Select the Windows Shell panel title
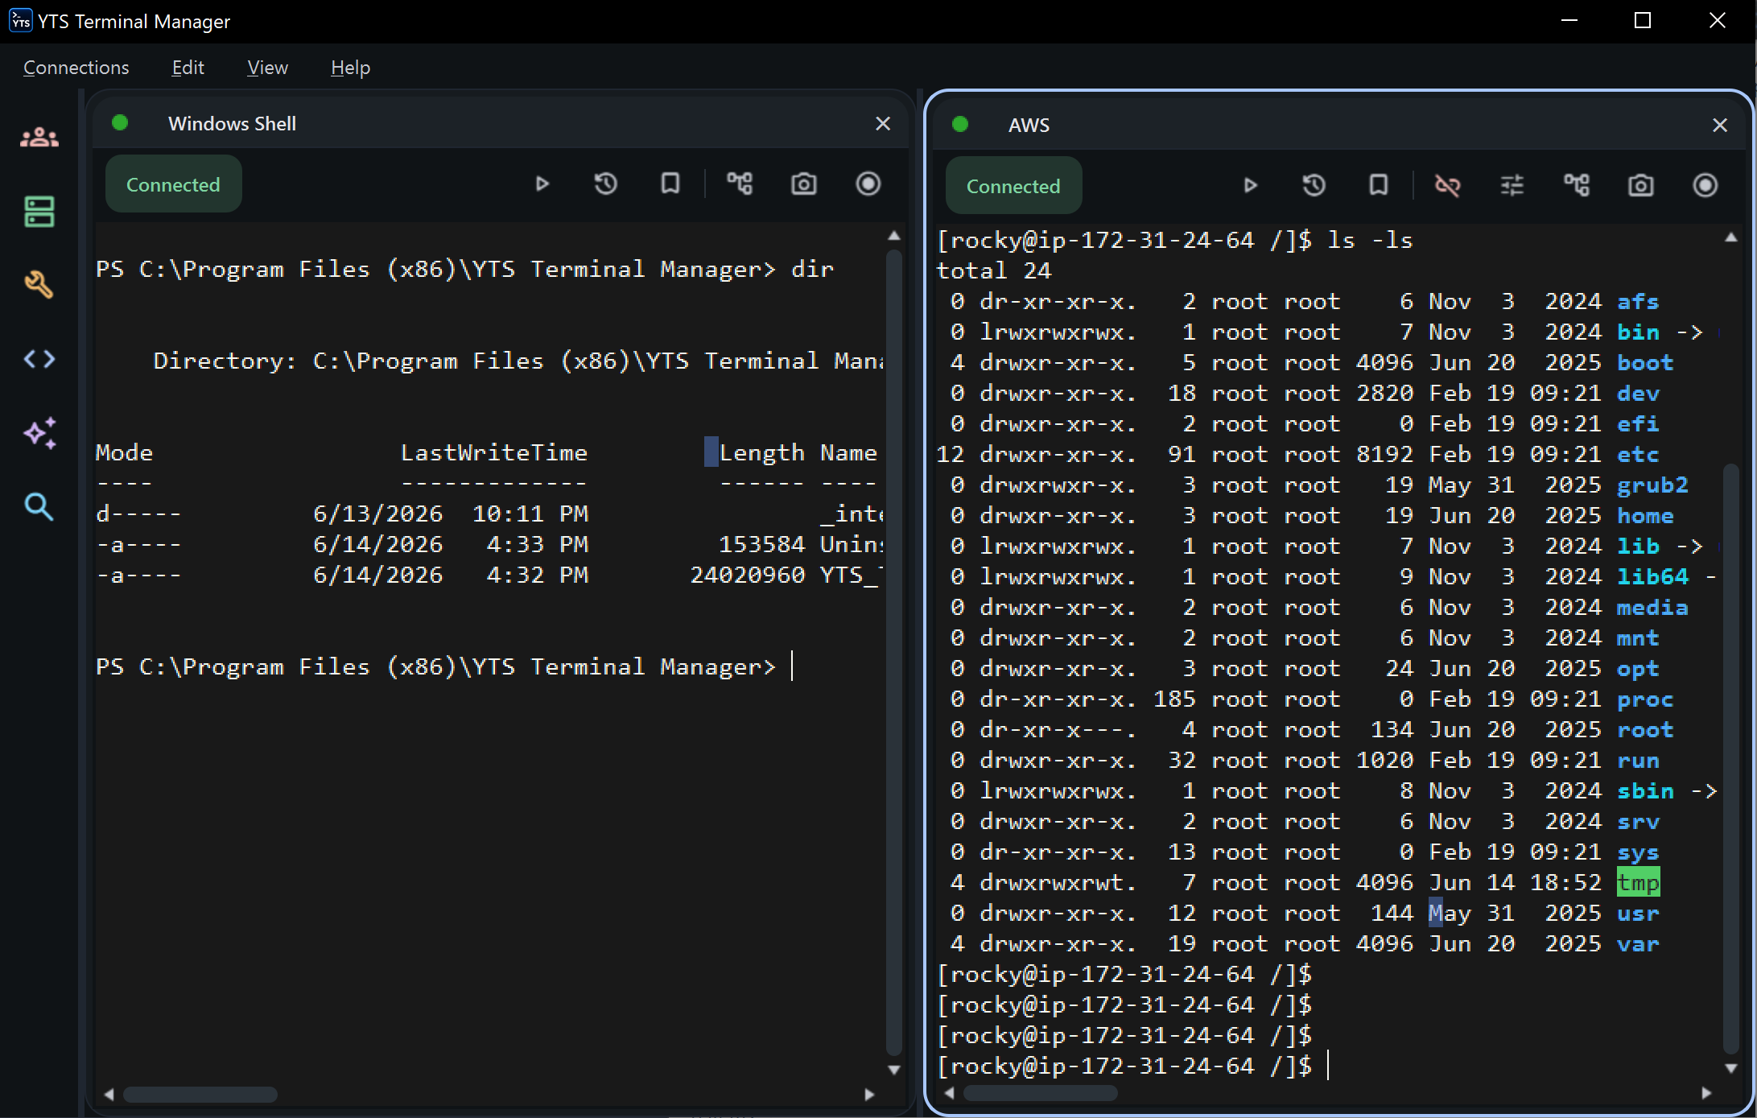1757x1118 pixels. point(232,123)
